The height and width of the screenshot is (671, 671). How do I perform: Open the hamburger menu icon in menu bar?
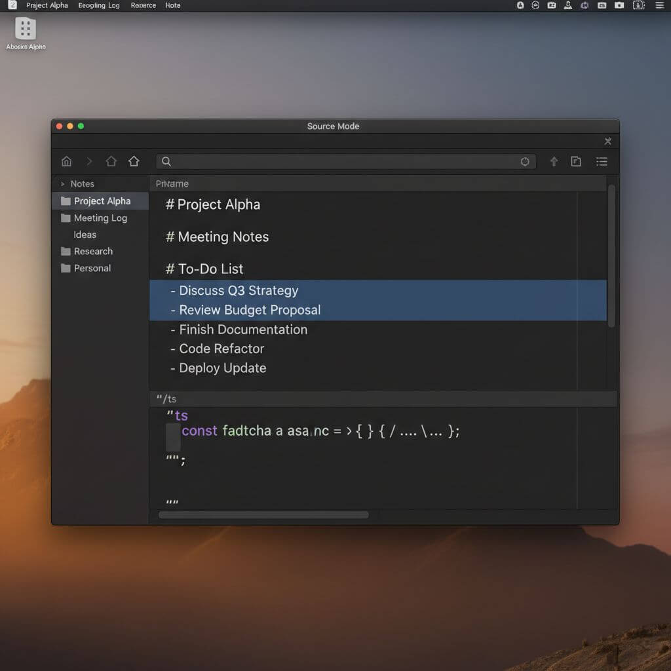click(660, 5)
